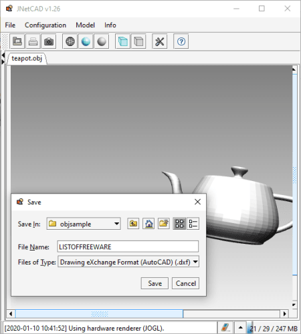The width and height of the screenshot is (301, 334).
Task: Click the JNetCAD app icon in title bar
Action: (x=9, y=9)
